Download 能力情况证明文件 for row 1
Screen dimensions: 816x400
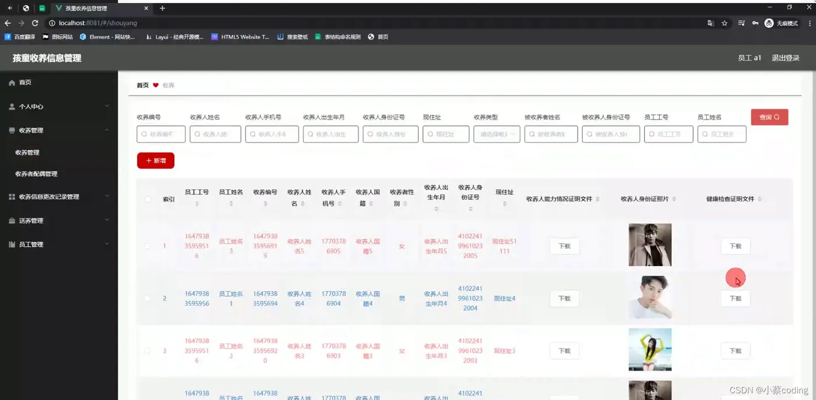point(564,246)
